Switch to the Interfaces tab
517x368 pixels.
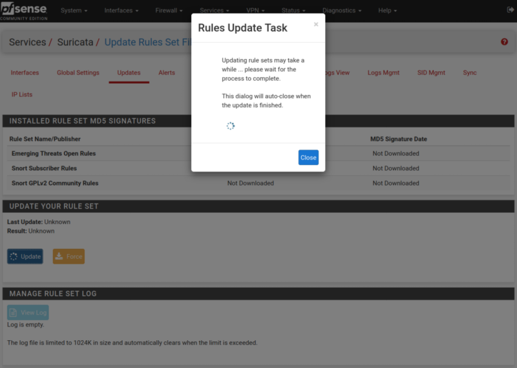click(25, 72)
